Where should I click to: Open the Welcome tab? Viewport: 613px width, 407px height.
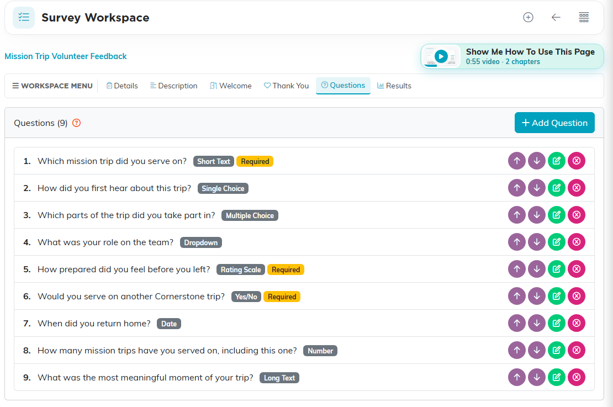click(231, 86)
